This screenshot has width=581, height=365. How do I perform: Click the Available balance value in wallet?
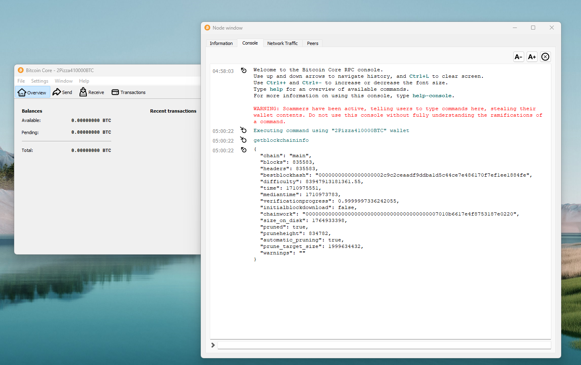coord(91,120)
